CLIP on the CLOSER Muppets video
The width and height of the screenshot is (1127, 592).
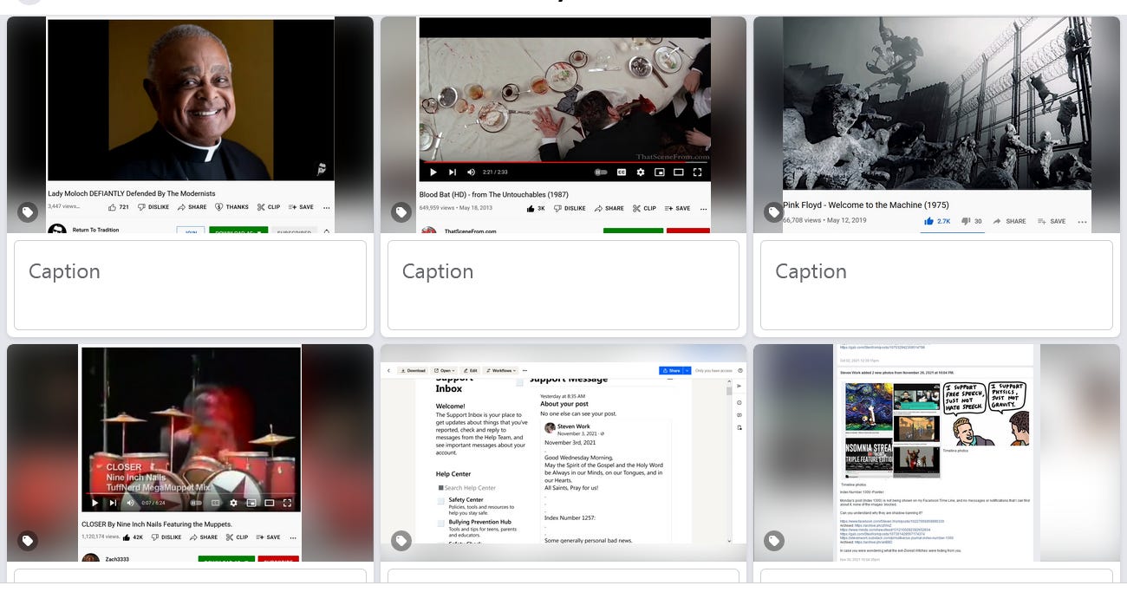pos(238,537)
